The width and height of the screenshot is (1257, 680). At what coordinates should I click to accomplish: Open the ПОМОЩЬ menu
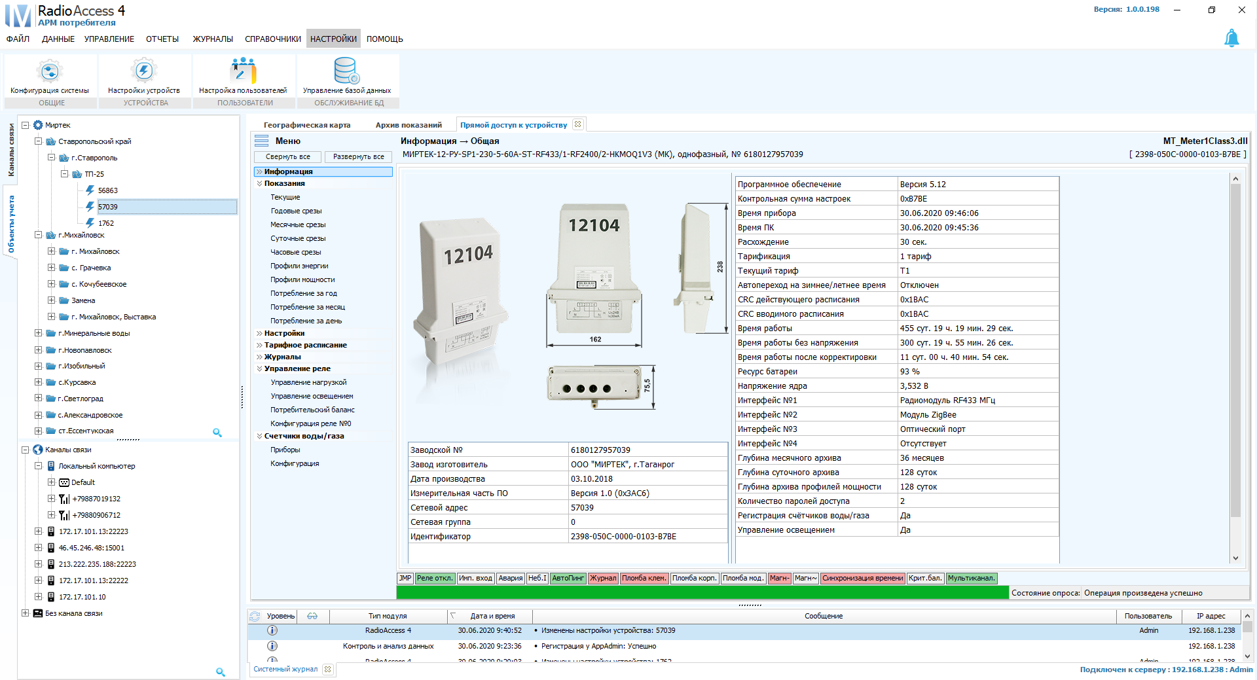pos(385,39)
